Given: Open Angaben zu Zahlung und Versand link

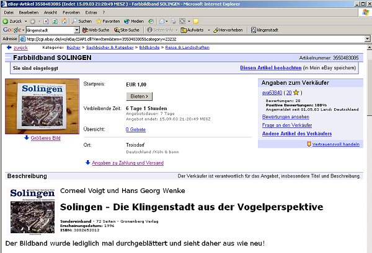Looking at the screenshot, I should pos(128,163).
